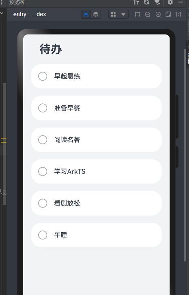
Task: Check the 准备早餐 todo circle
Action: tap(43, 108)
